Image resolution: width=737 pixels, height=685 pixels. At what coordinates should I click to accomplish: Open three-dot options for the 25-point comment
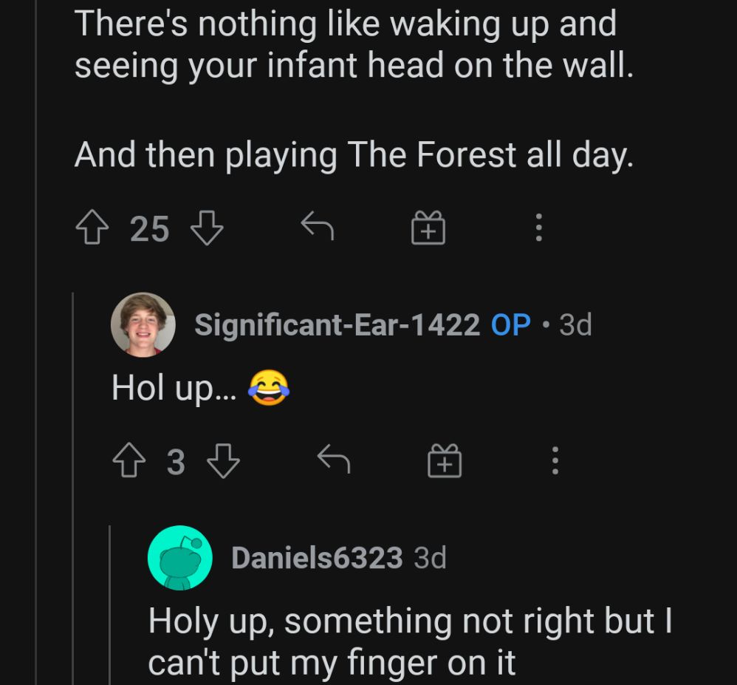(539, 228)
